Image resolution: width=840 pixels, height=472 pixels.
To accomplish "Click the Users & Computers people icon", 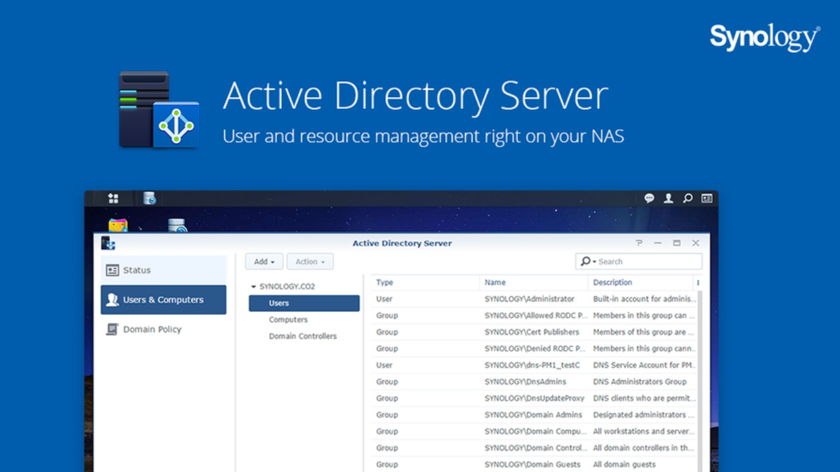I will click(112, 300).
